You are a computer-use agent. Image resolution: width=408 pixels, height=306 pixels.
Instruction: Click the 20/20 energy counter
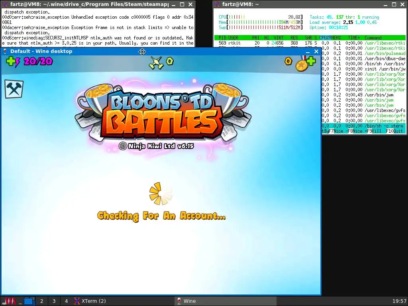coord(38,61)
